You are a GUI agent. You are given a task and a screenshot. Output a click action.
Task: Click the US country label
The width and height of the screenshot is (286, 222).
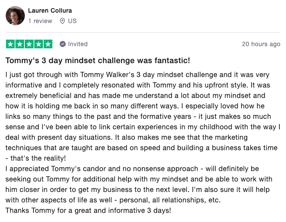(72, 21)
